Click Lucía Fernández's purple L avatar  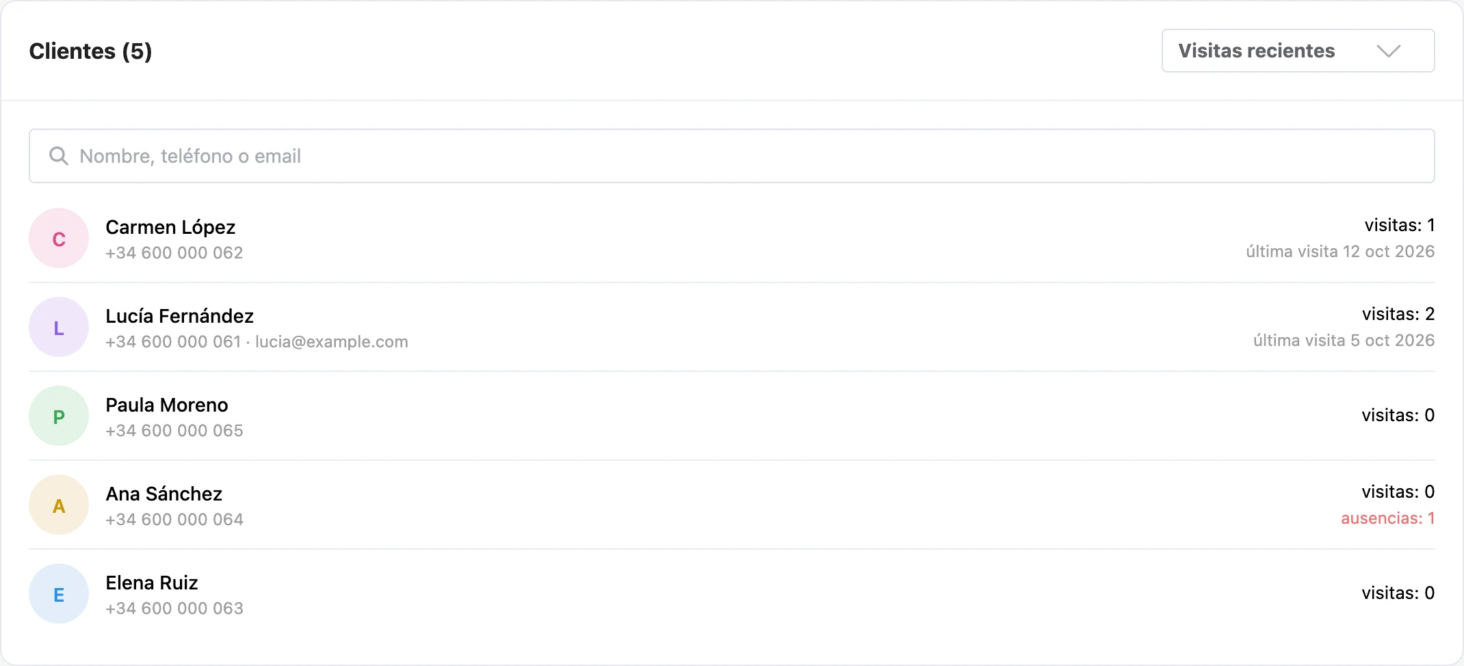point(59,327)
